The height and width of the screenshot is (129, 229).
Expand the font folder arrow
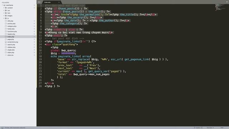pyautogui.click(x=4, y=13)
